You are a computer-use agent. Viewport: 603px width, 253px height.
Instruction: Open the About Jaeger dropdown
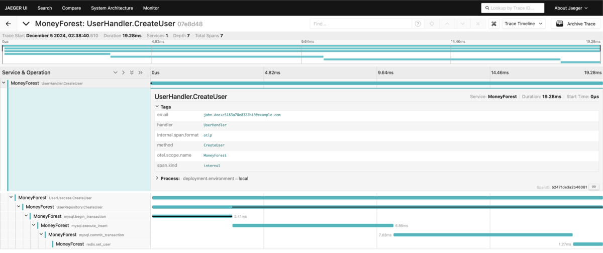(571, 8)
